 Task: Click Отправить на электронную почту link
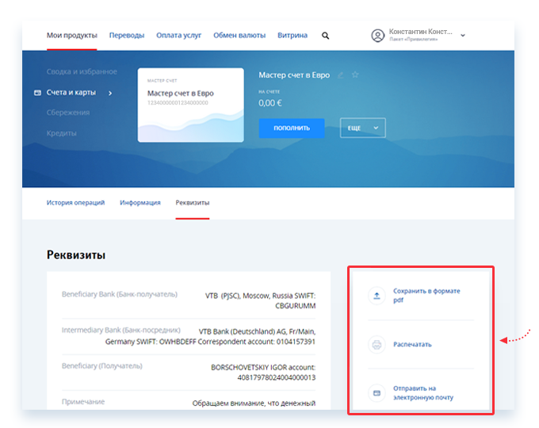tap(423, 393)
